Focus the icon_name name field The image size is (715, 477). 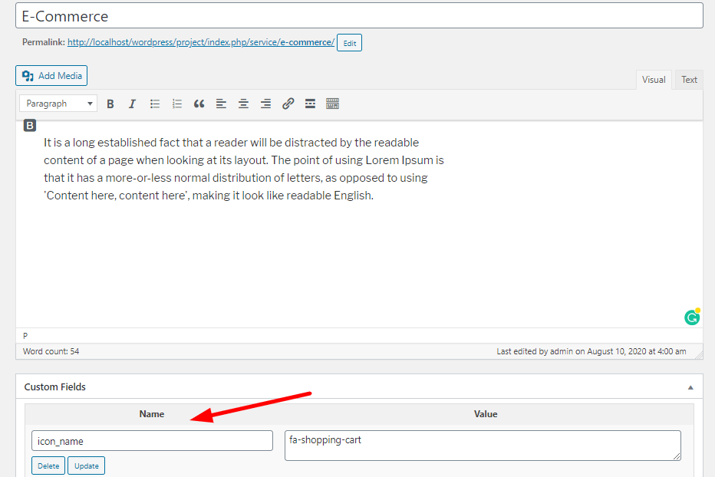point(153,441)
